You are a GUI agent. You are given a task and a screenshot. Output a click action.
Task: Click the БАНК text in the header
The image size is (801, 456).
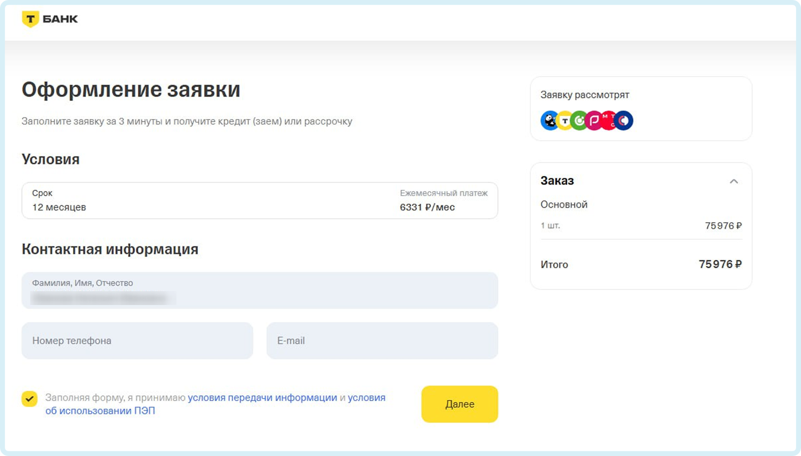point(60,19)
